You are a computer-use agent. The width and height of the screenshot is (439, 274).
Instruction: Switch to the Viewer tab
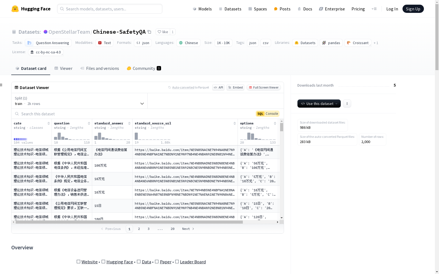63,68
